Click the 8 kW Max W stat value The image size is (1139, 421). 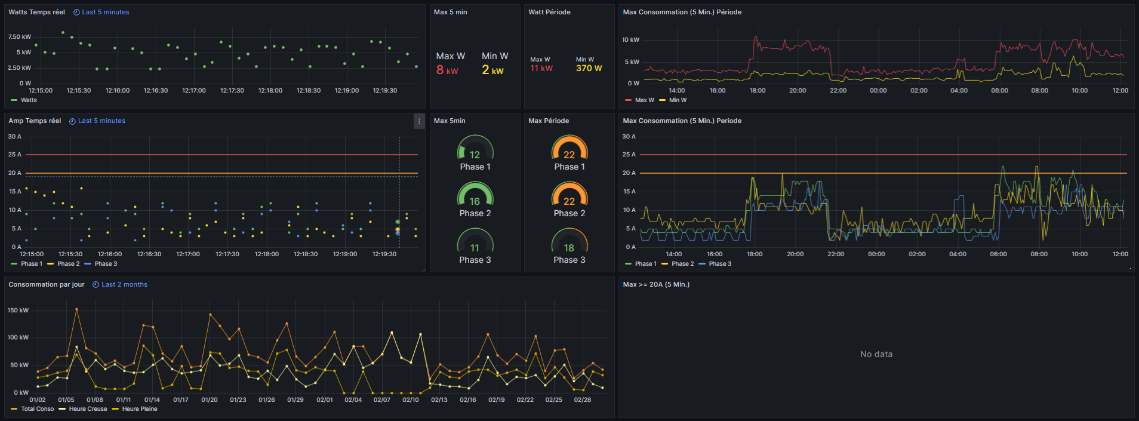(447, 70)
